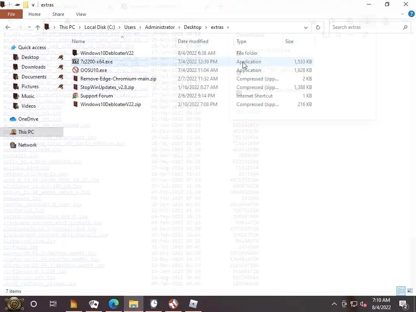Open Downloads in navigation pane
Image resolution: width=416 pixels, height=312 pixels.
point(33,67)
